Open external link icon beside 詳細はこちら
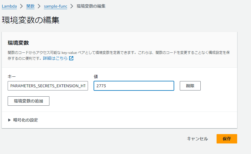The height and width of the screenshot is (154, 251). (71, 58)
